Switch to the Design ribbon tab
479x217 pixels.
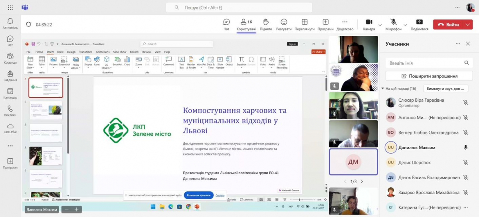71,52
